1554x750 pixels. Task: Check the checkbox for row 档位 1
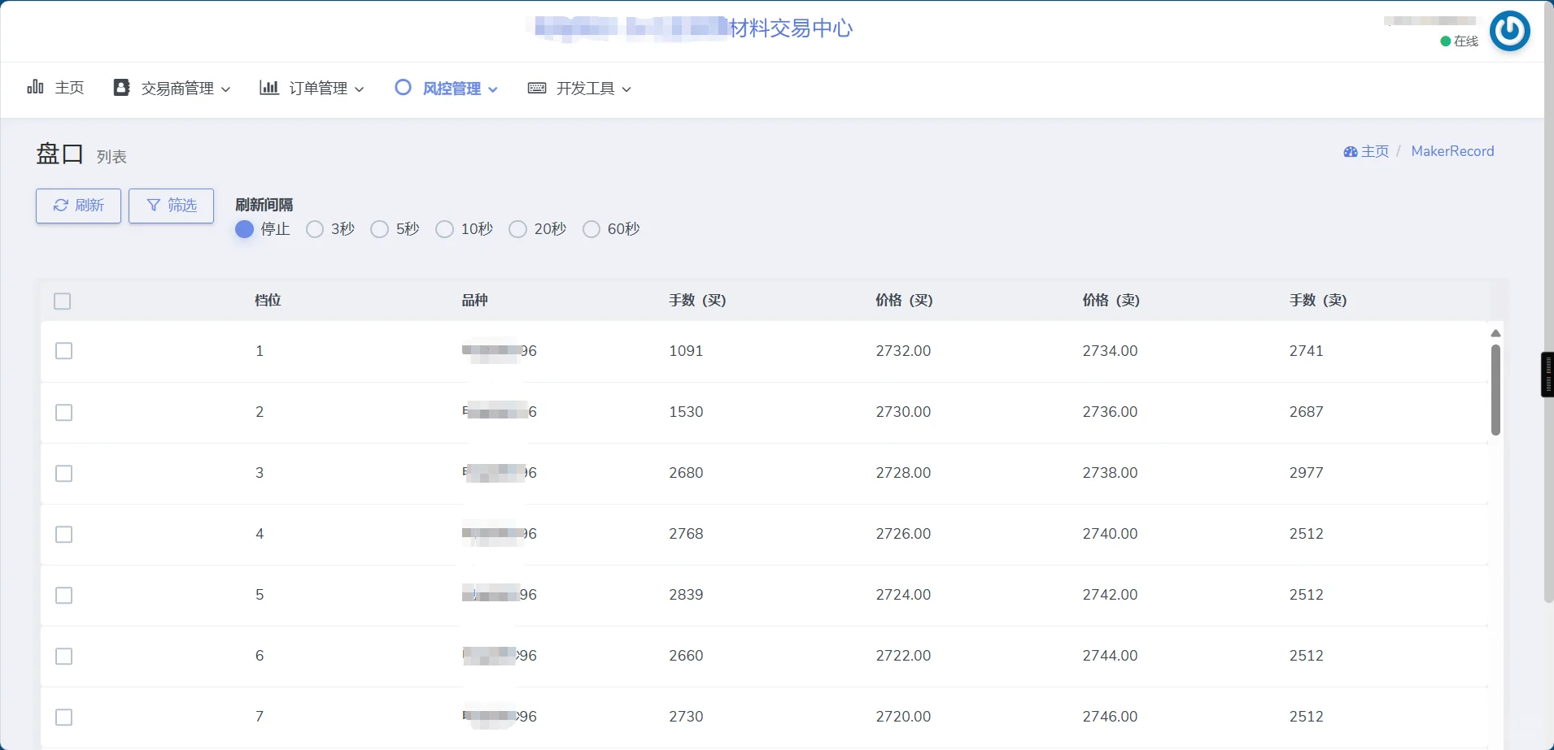(x=63, y=351)
